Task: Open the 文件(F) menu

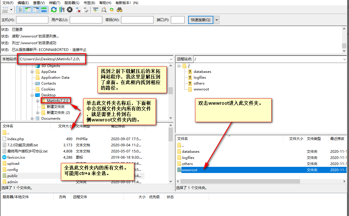Action: coord(8,3)
